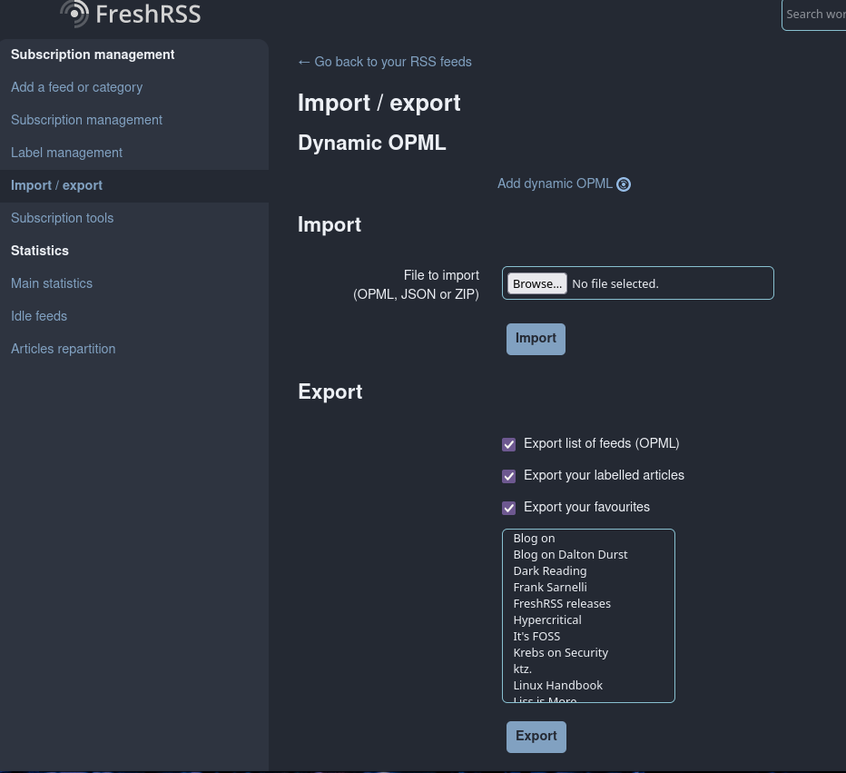Click the file to import field

point(638,282)
